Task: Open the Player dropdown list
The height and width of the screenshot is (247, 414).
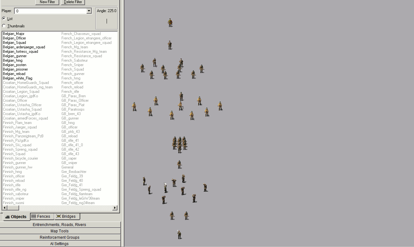Action: [89, 11]
